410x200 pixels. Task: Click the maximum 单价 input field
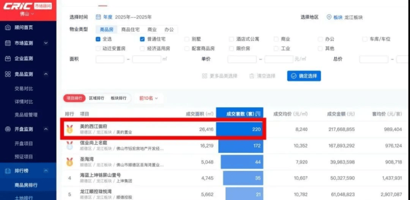(x=279, y=59)
